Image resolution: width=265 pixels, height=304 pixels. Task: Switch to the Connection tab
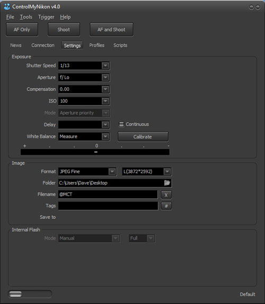point(43,45)
